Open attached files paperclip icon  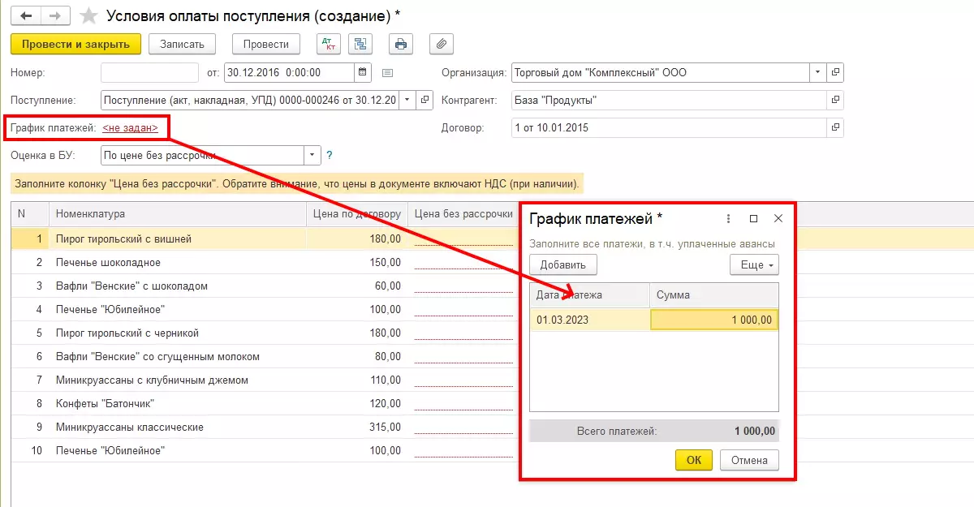pos(442,44)
